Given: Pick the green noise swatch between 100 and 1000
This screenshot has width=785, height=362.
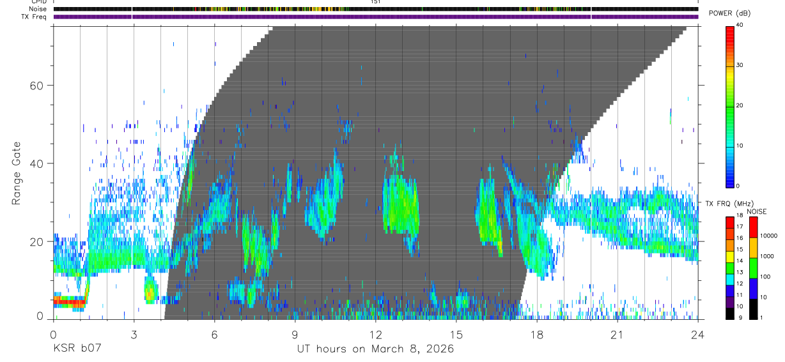Looking at the screenshot, I should pos(753,268).
